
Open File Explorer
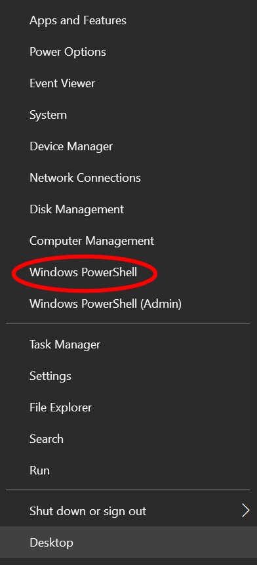128,408
